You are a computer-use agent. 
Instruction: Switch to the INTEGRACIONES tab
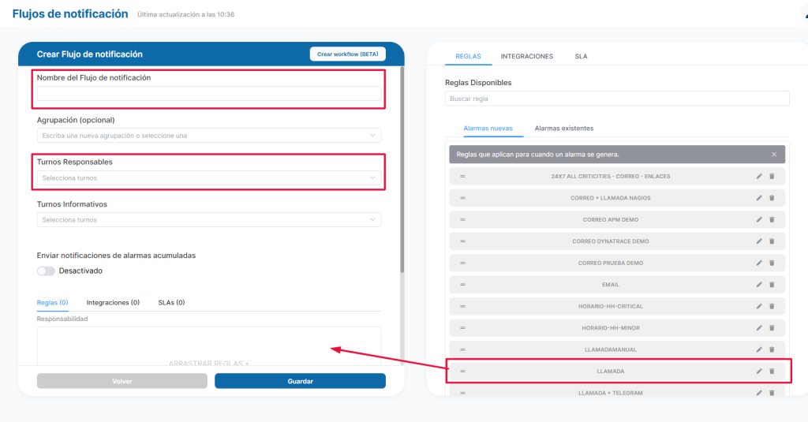[526, 57]
